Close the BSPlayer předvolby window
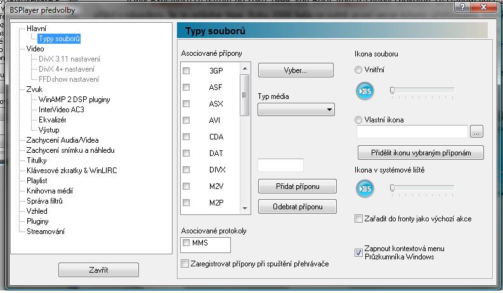Image resolution: width=503 pixels, height=293 pixels. click(484, 7)
